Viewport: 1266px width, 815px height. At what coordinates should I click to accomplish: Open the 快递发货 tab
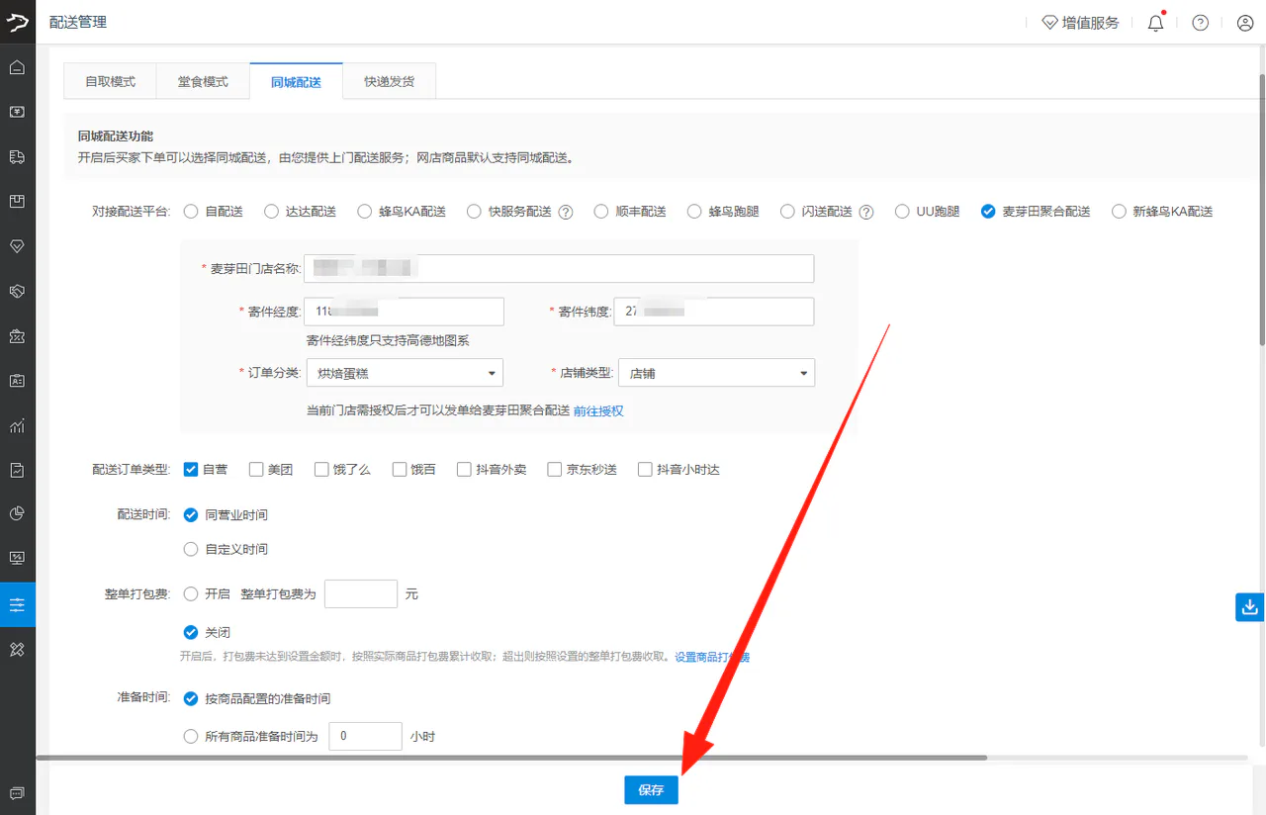tap(389, 81)
